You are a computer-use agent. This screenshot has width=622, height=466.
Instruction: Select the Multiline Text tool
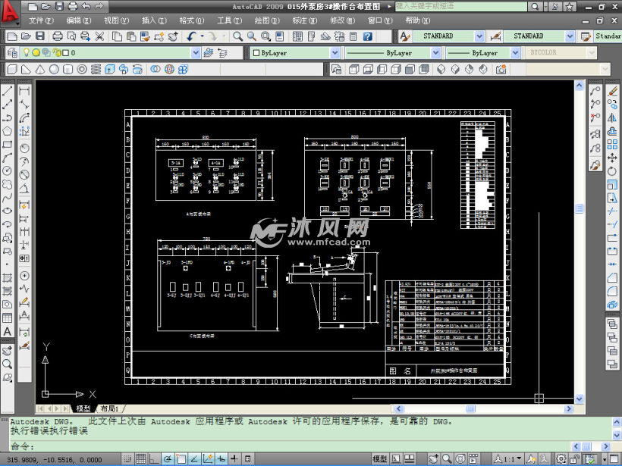(8, 331)
